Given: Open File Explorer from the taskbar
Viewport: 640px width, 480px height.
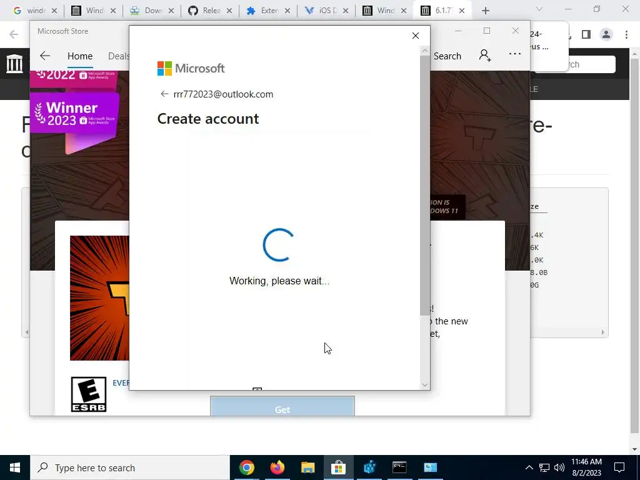Looking at the screenshot, I should tap(307, 467).
